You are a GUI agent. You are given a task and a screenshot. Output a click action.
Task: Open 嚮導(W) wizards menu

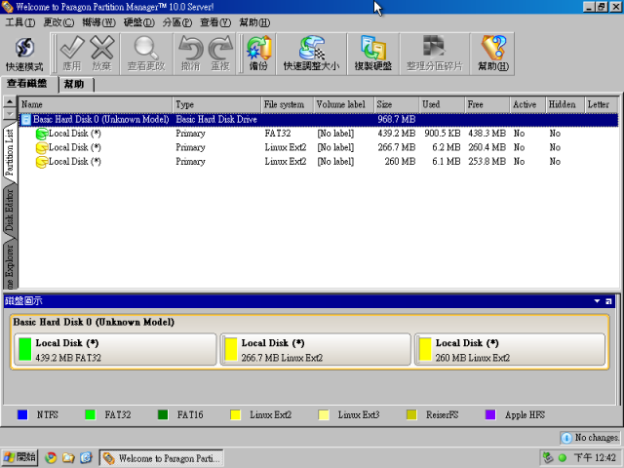coord(98,22)
